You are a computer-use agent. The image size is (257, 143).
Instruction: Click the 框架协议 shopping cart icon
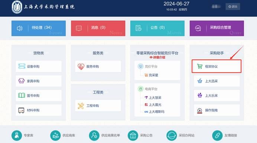(x=200, y=66)
